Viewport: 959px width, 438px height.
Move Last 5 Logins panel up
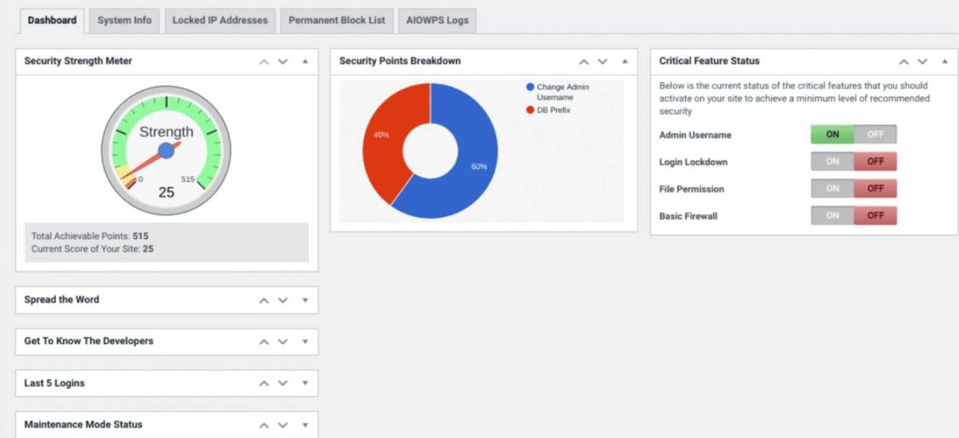pyautogui.click(x=264, y=383)
